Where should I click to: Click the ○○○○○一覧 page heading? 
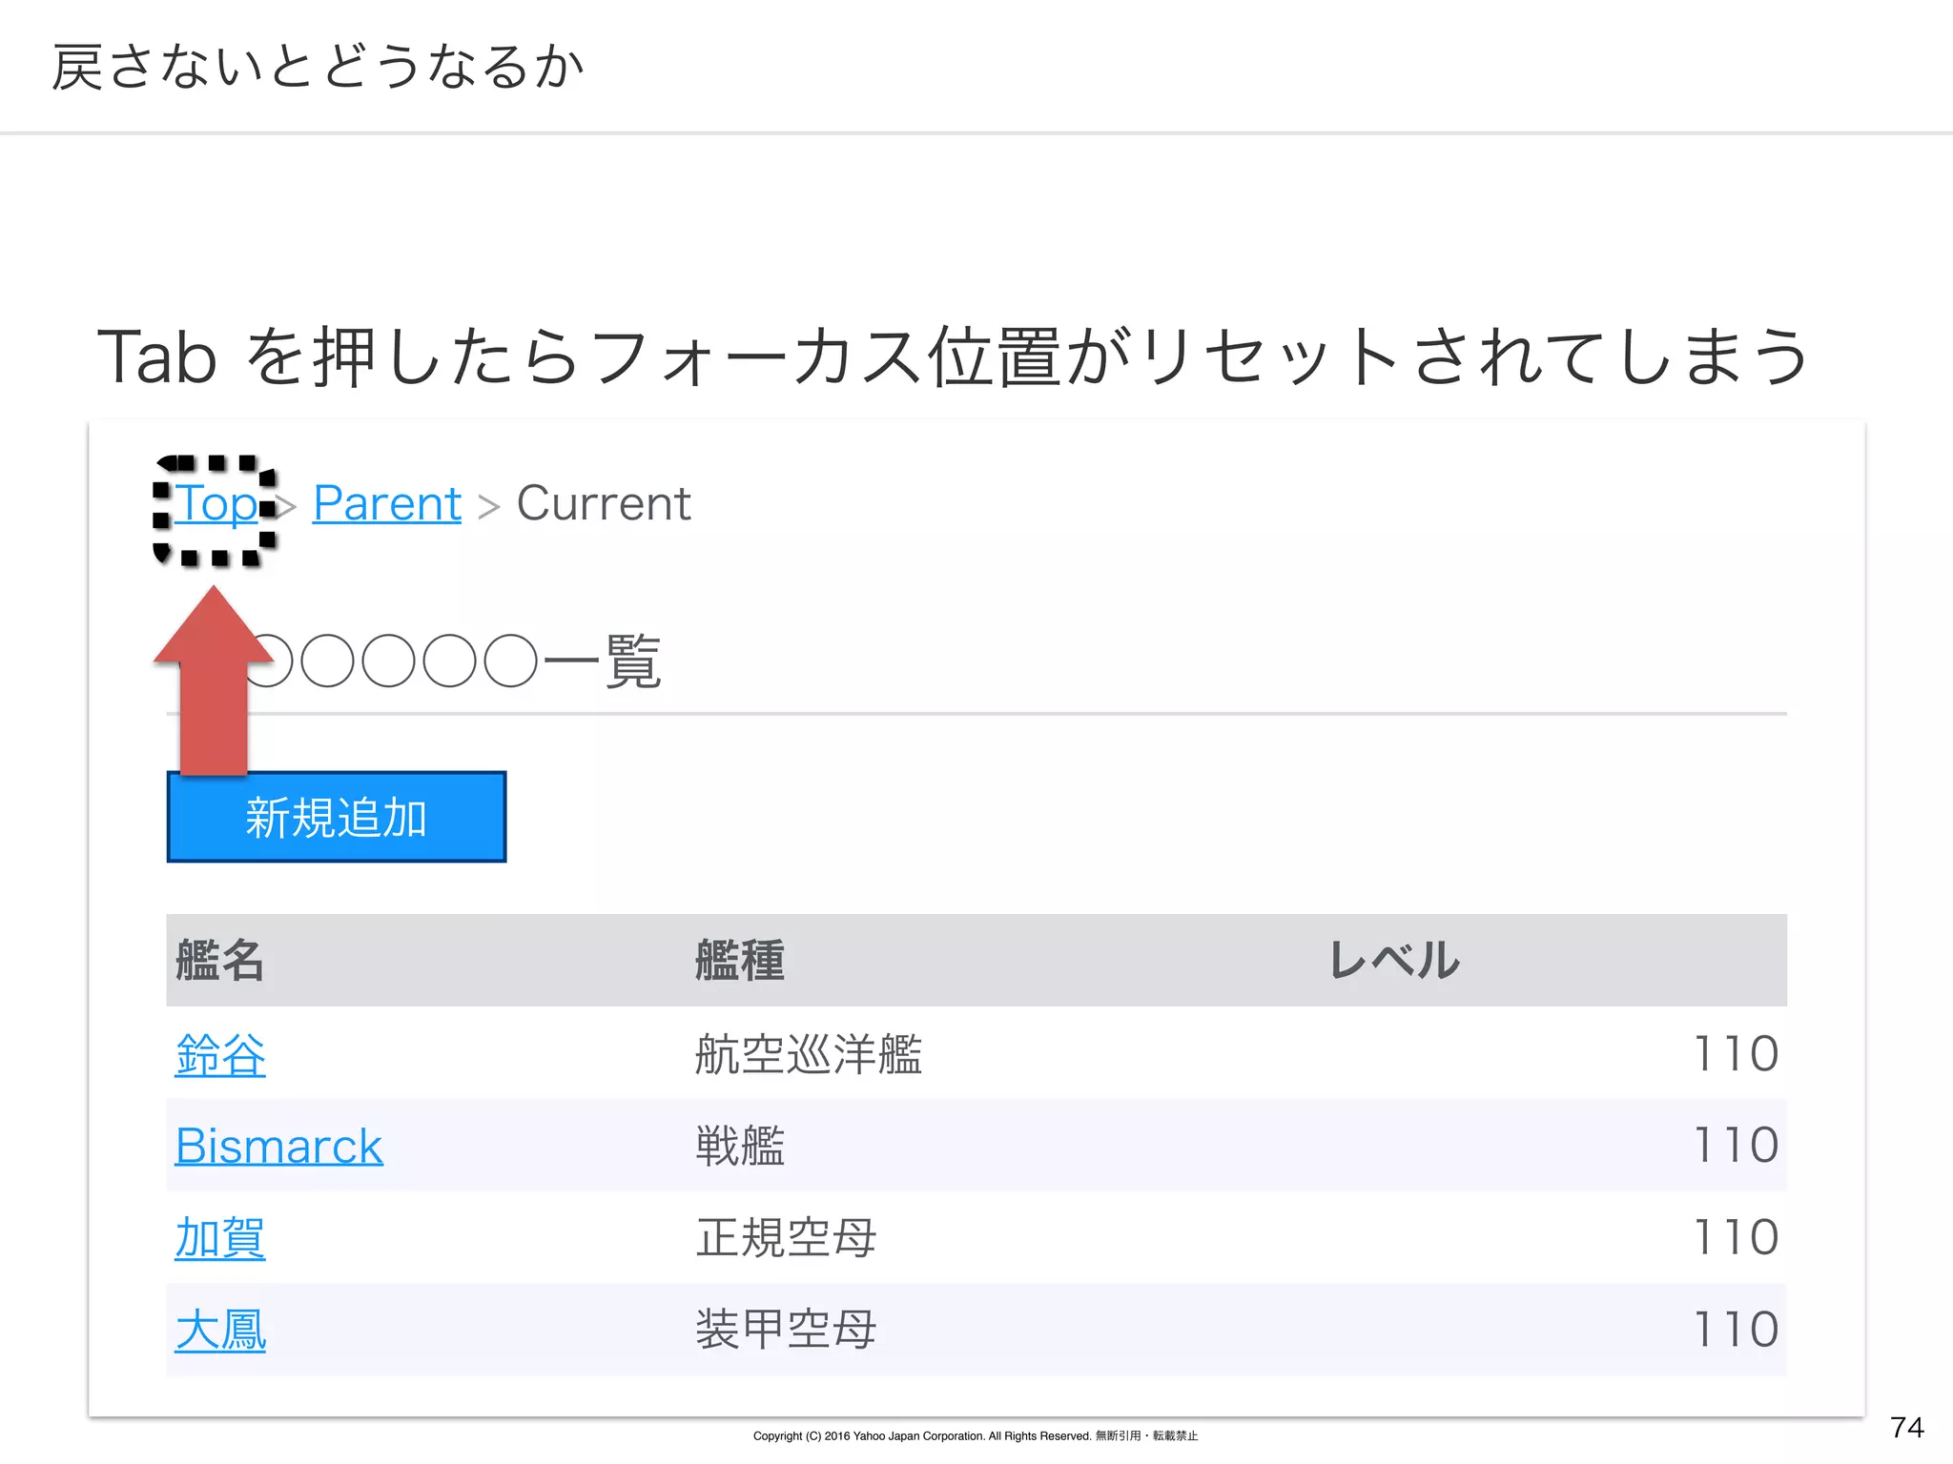pyautogui.click(x=458, y=661)
